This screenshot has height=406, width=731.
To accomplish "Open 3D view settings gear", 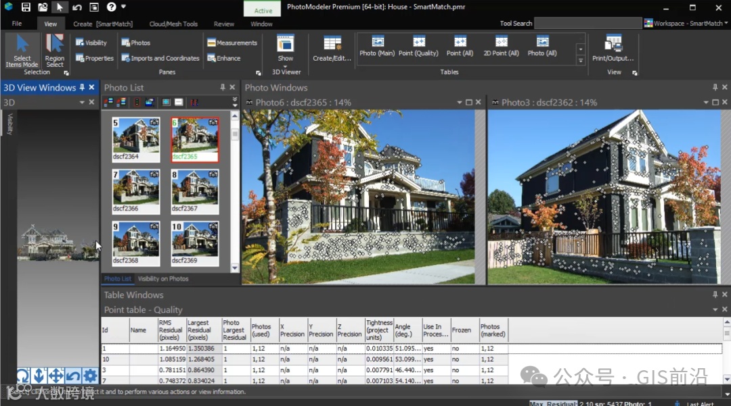I will point(90,376).
